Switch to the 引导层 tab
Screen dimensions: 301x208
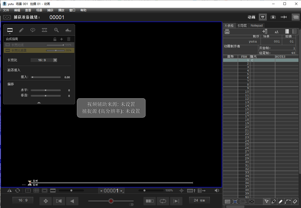[x=241, y=25]
